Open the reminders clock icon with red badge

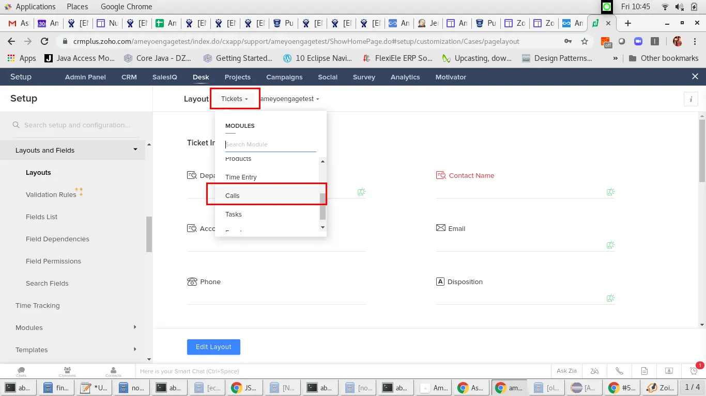[x=694, y=371]
